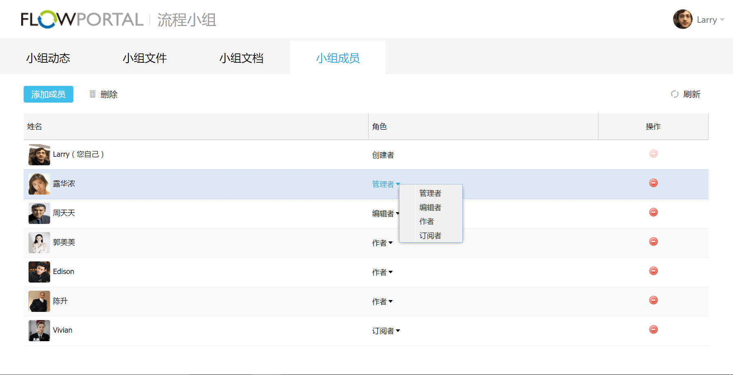Viewport: 733px width, 375px height.
Task: Switch to the 小组文件 tab
Action: [145, 58]
